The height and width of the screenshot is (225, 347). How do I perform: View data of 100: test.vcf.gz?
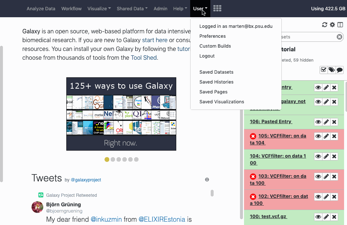pos(318,217)
